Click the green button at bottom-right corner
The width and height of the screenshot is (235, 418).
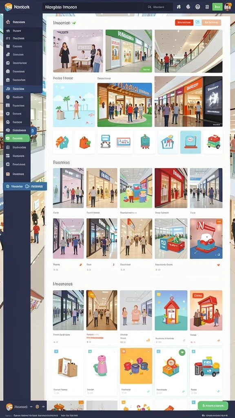213,405
